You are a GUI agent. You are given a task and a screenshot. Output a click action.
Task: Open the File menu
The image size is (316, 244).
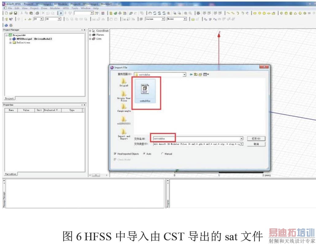click(x=10, y=8)
